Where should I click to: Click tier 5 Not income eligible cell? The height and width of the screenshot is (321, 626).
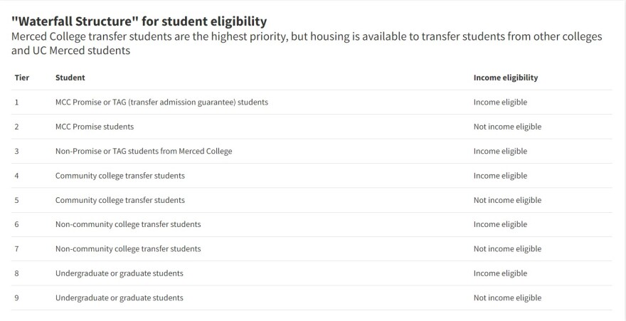click(507, 201)
